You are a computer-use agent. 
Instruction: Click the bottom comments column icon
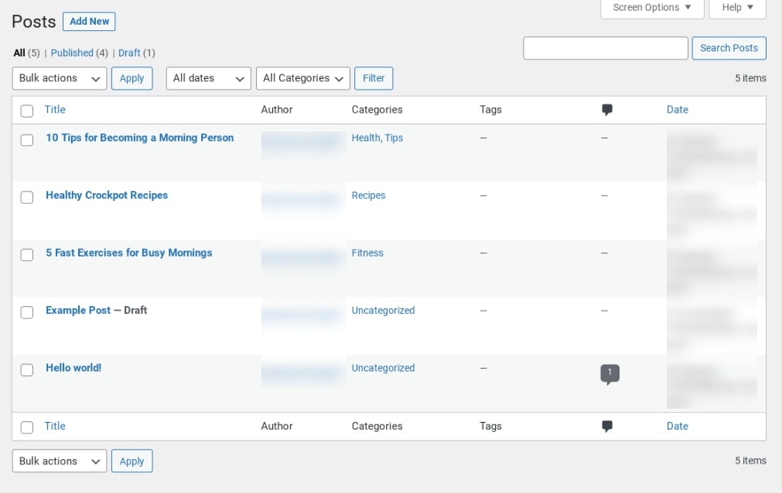tap(607, 426)
